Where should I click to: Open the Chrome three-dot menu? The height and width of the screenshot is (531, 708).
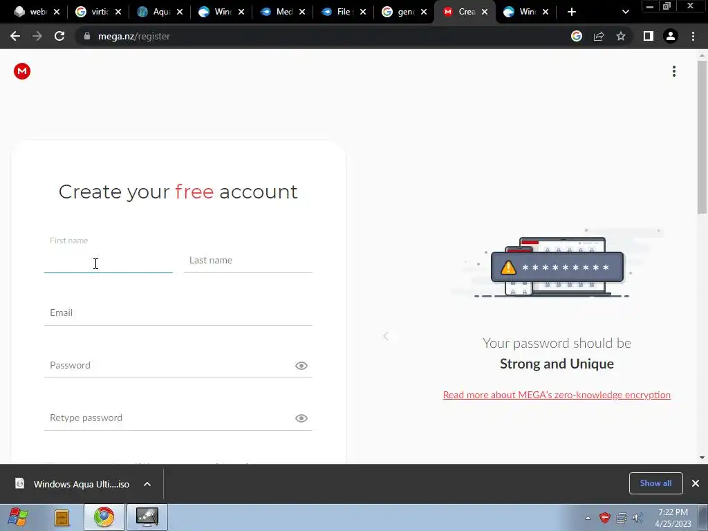pos(693,36)
